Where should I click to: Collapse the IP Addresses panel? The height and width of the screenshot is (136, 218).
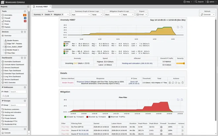pos(25,87)
